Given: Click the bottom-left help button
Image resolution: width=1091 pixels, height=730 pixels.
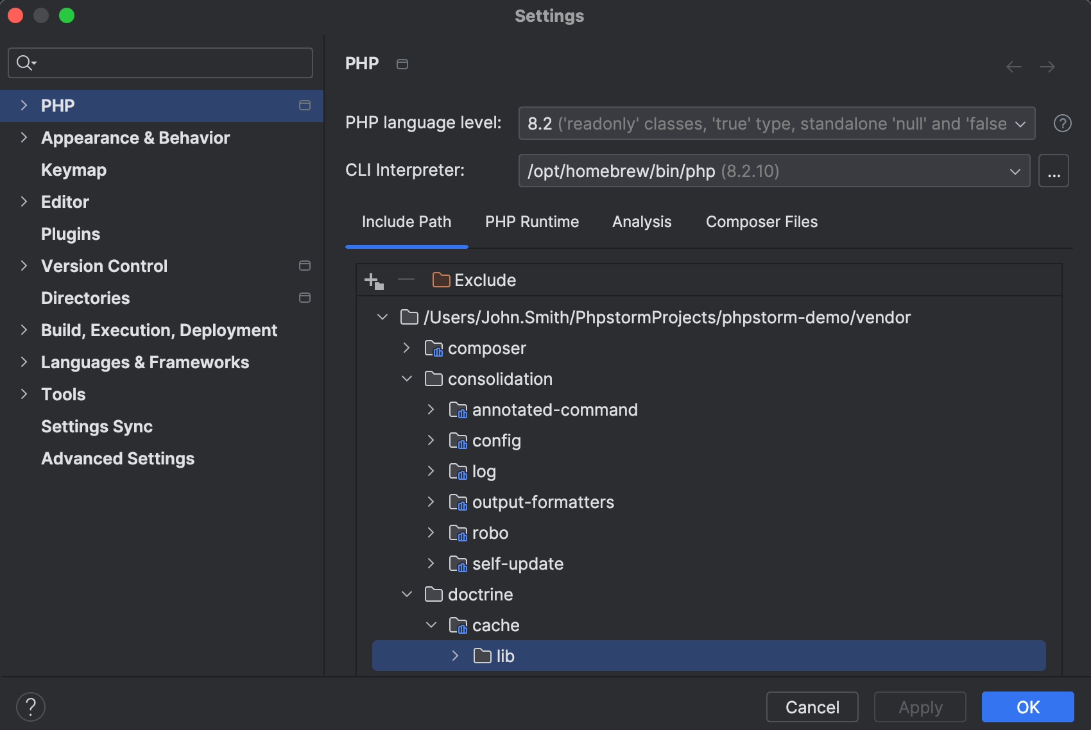Looking at the screenshot, I should tap(31, 707).
